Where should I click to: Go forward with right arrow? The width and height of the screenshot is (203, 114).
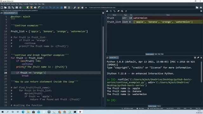click(x=86, y=8)
